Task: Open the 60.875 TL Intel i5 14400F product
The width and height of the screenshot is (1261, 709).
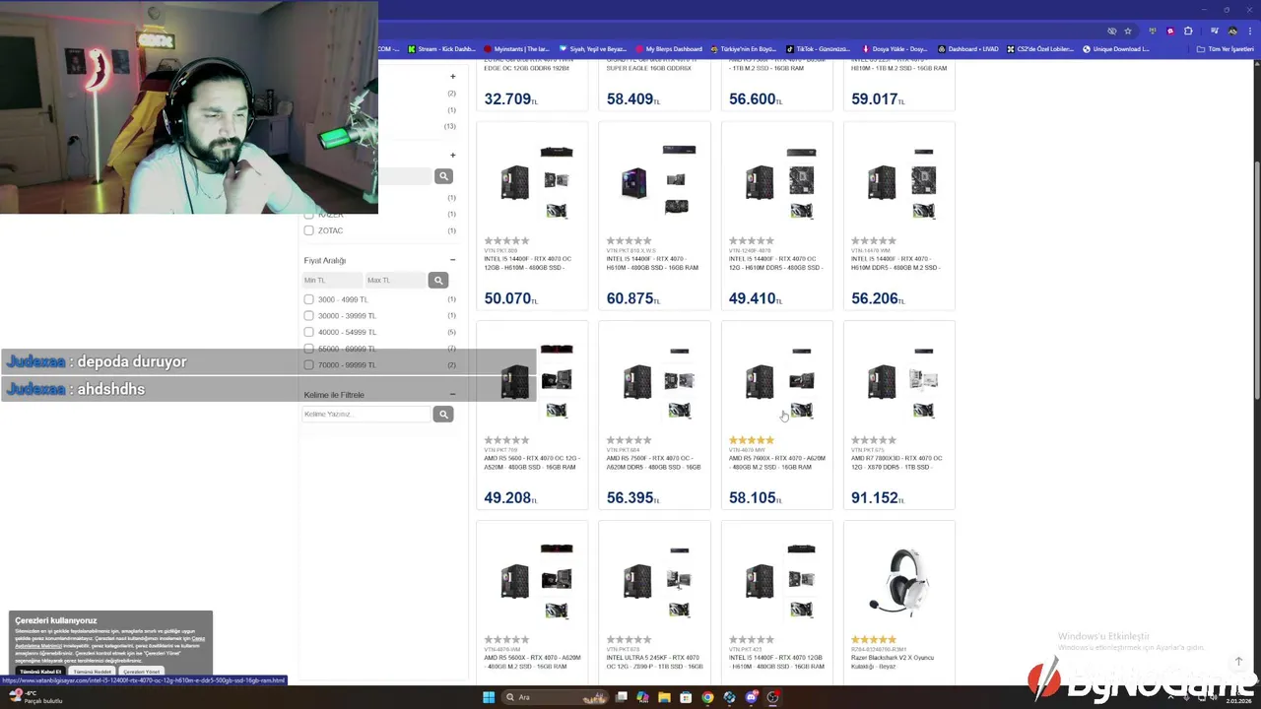Action: point(654,216)
